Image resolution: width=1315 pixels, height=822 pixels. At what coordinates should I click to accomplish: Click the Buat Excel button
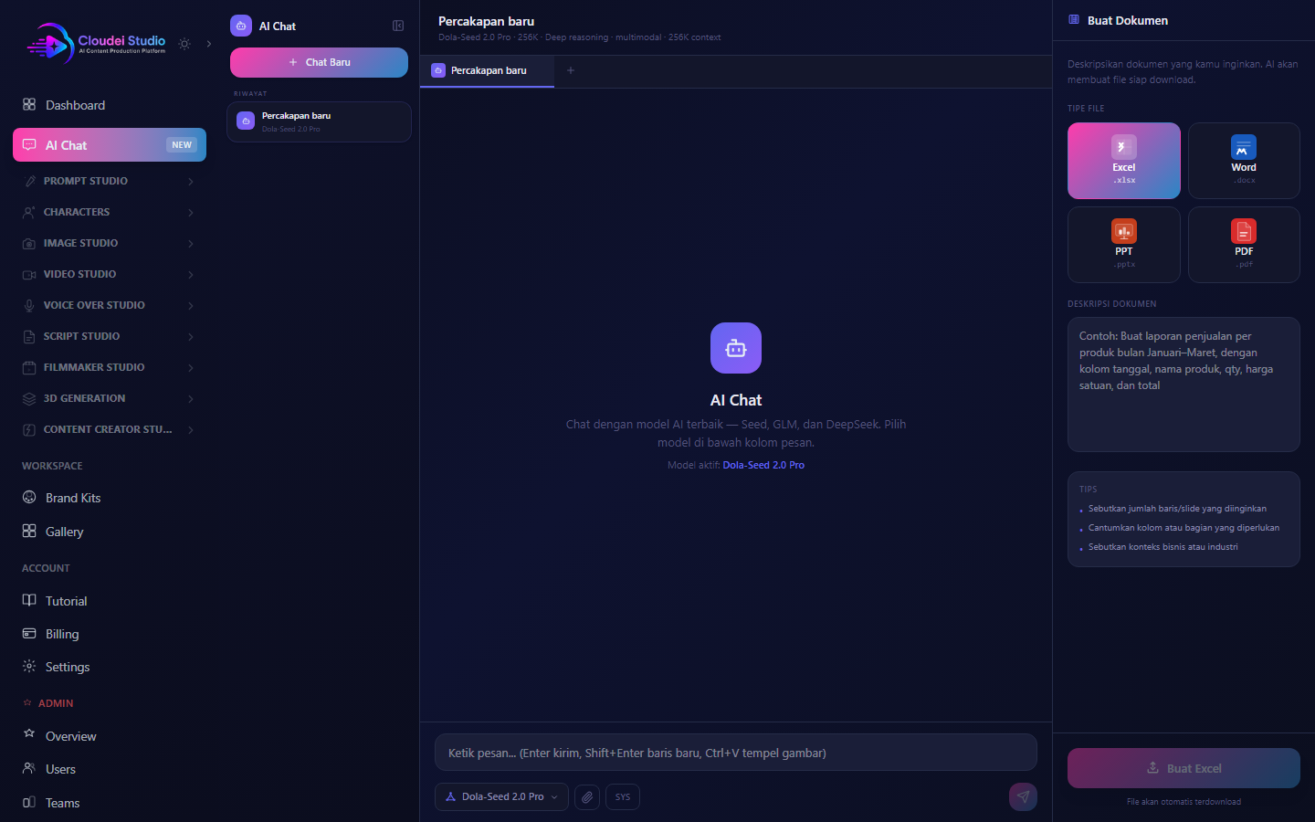[x=1183, y=768]
